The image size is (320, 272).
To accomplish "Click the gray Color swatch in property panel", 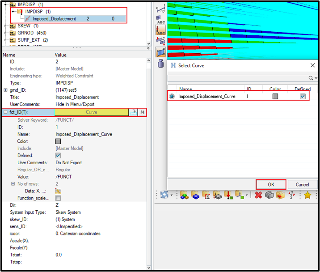I will pos(58,141).
